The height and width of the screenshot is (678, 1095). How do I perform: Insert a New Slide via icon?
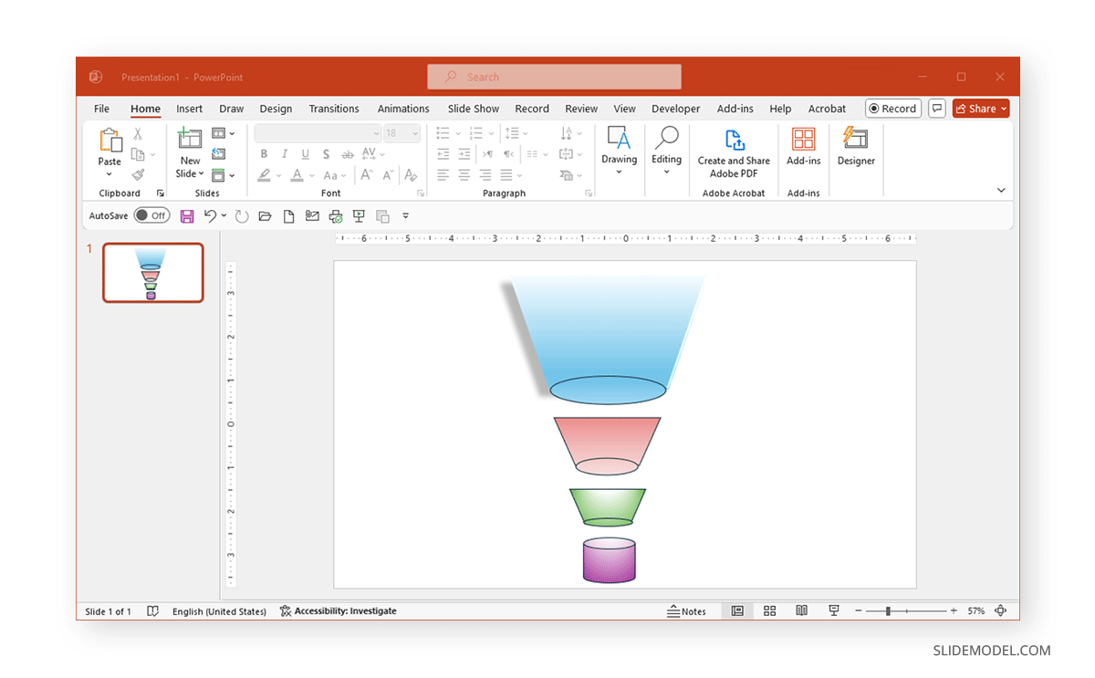190,140
